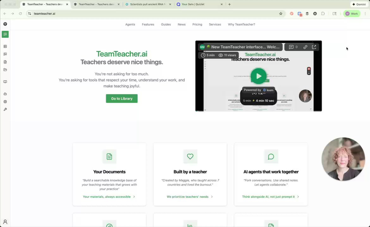
Task: Click the AI agents that work together heading
Action: pyautogui.click(x=271, y=172)
